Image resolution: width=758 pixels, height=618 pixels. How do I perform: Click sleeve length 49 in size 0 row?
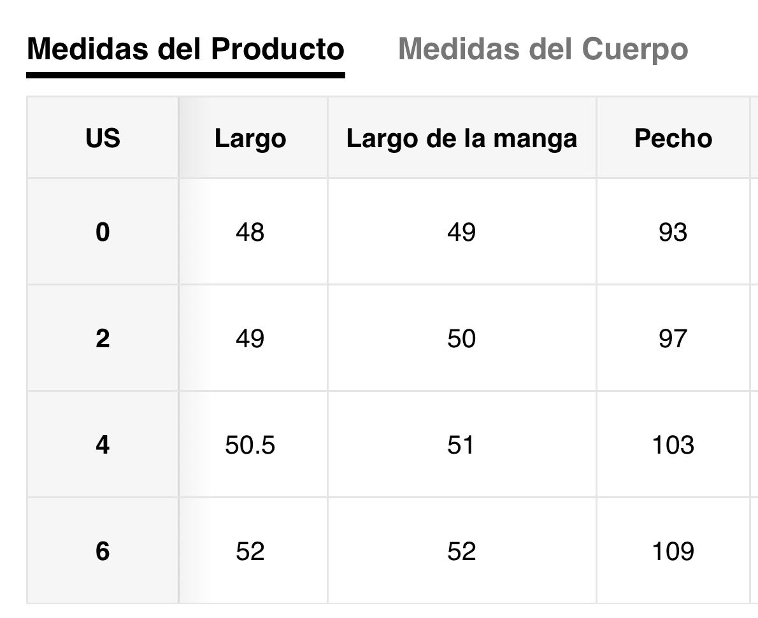click(461, 232)
